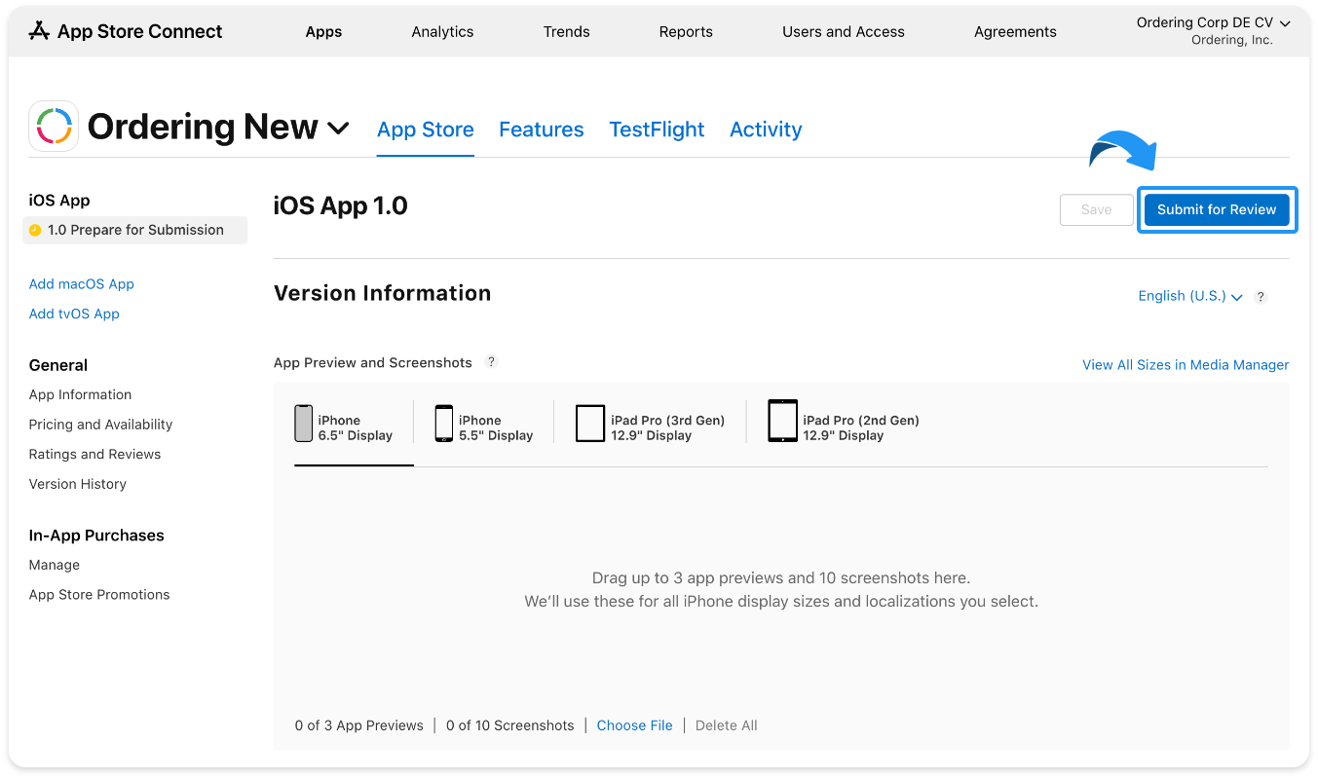Open the Ordering New app icon
Screen dimensions: 1318x779
pos(54,127)
